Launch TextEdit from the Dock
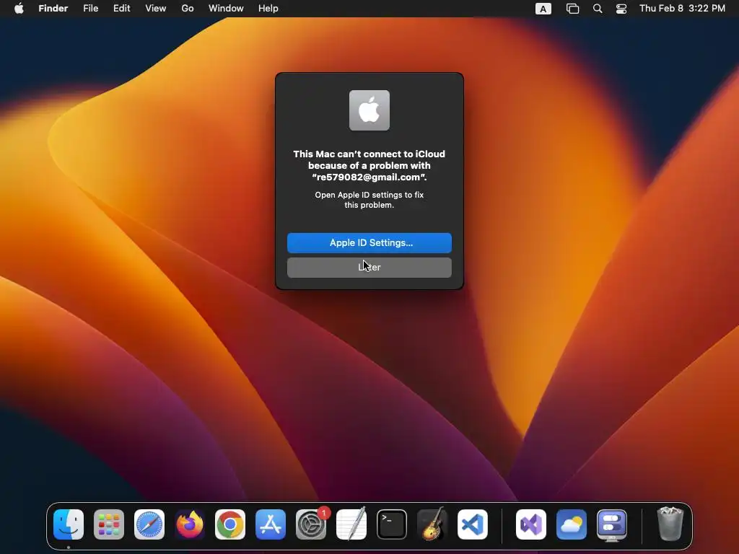The width and height of the screenshot is (739, 554). coord(351,524)
